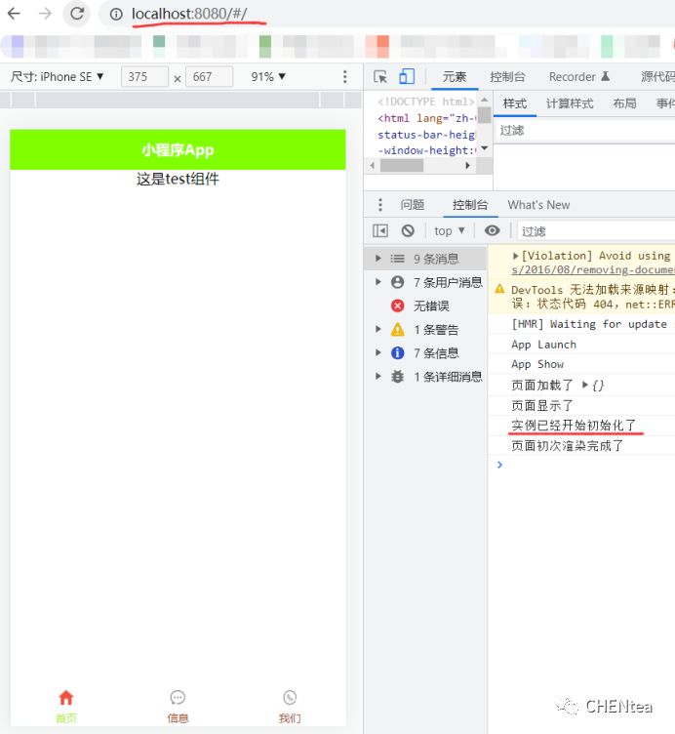
Task: Open the 91% zoom level dropdown
Action: (x=268, y=77)
